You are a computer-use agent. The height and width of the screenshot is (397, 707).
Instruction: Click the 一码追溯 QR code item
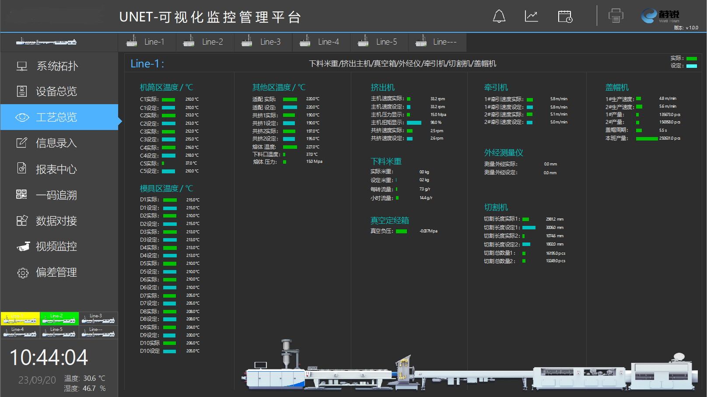click(56, 195)
